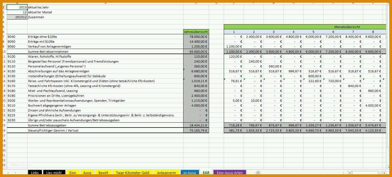Viewport: 392px width, 177px height.
Task: Open the Einn sheet tab
Action: pos(73,173)
